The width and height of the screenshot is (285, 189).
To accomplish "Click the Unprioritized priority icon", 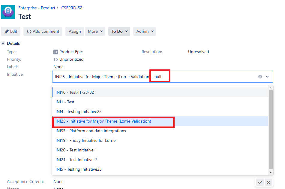I will point(55,59).
